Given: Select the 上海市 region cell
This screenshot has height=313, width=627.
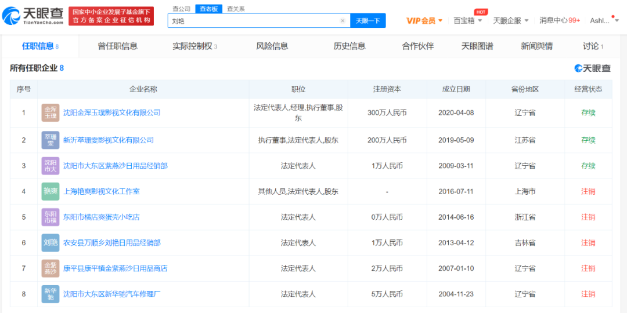Looking at the screenshot, I should pyautogui.click(x=525, y=192).
